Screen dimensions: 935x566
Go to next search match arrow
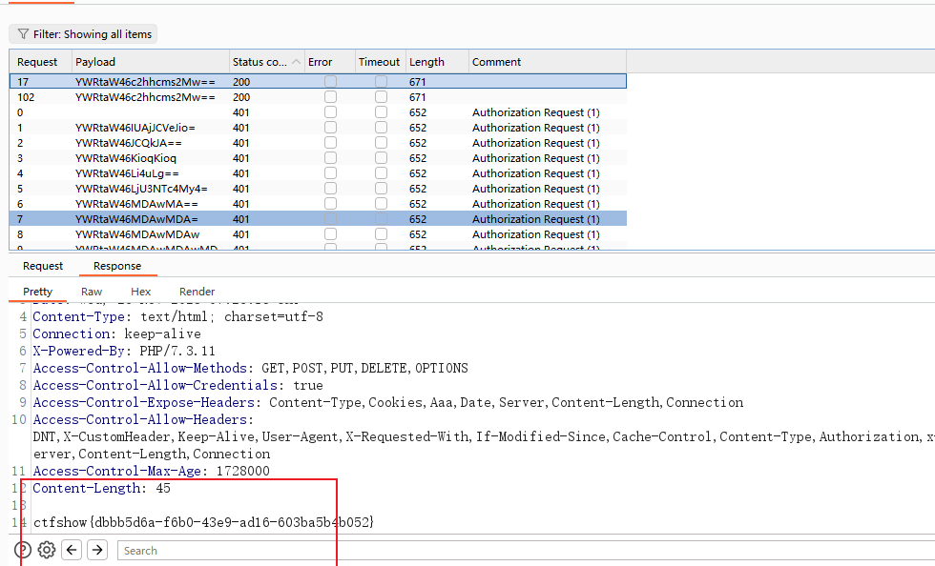click(x=97, y=549)
